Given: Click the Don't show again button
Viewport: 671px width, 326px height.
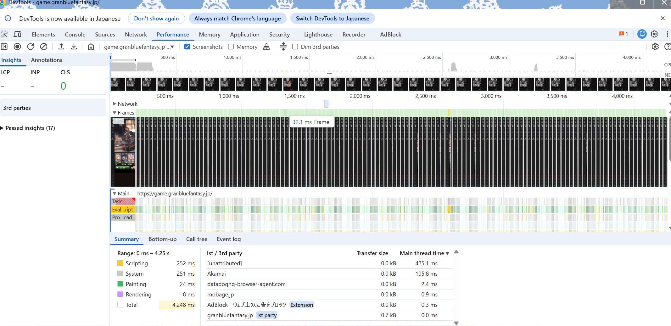Looking at the screenshot, I should click(156, 19).
